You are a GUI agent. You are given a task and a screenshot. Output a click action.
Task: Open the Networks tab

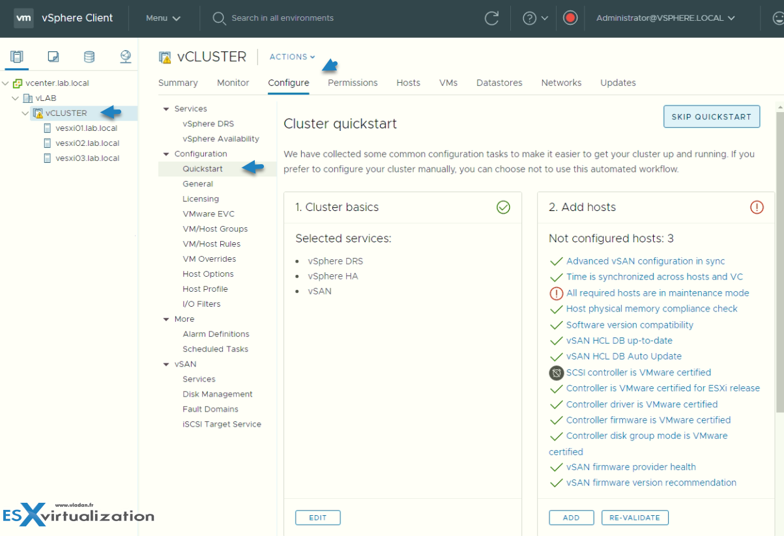[x=561, y=83]
